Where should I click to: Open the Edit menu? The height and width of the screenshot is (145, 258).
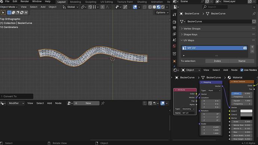[x=15, y=1]
